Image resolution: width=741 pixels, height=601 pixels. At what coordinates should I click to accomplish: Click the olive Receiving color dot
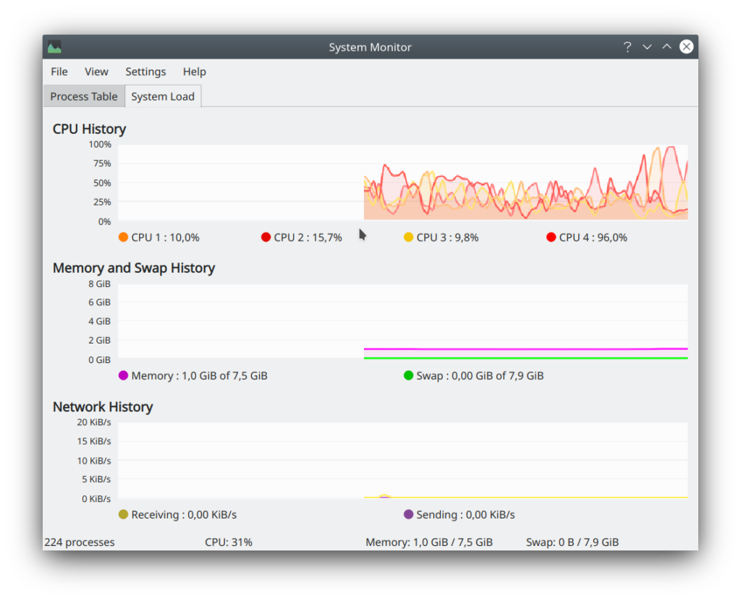click(123, 514)
